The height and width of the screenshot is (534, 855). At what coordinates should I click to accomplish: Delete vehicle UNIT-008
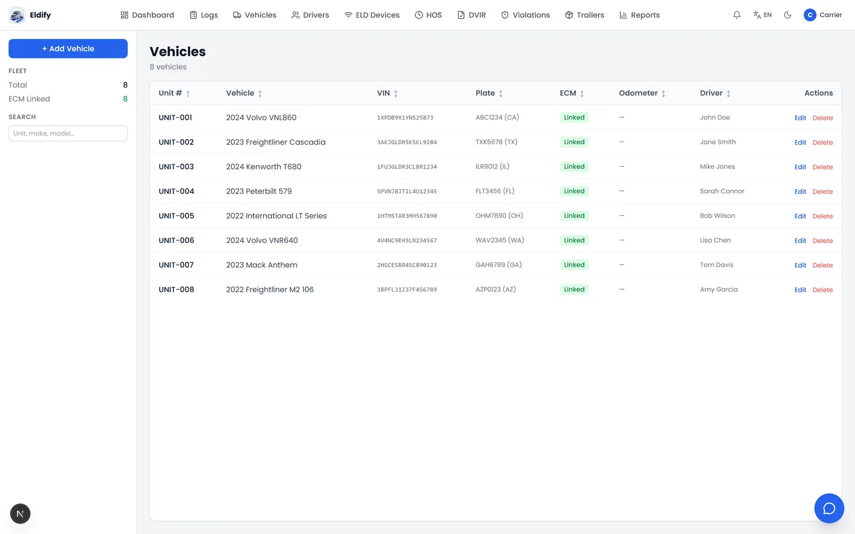(823, 290)
